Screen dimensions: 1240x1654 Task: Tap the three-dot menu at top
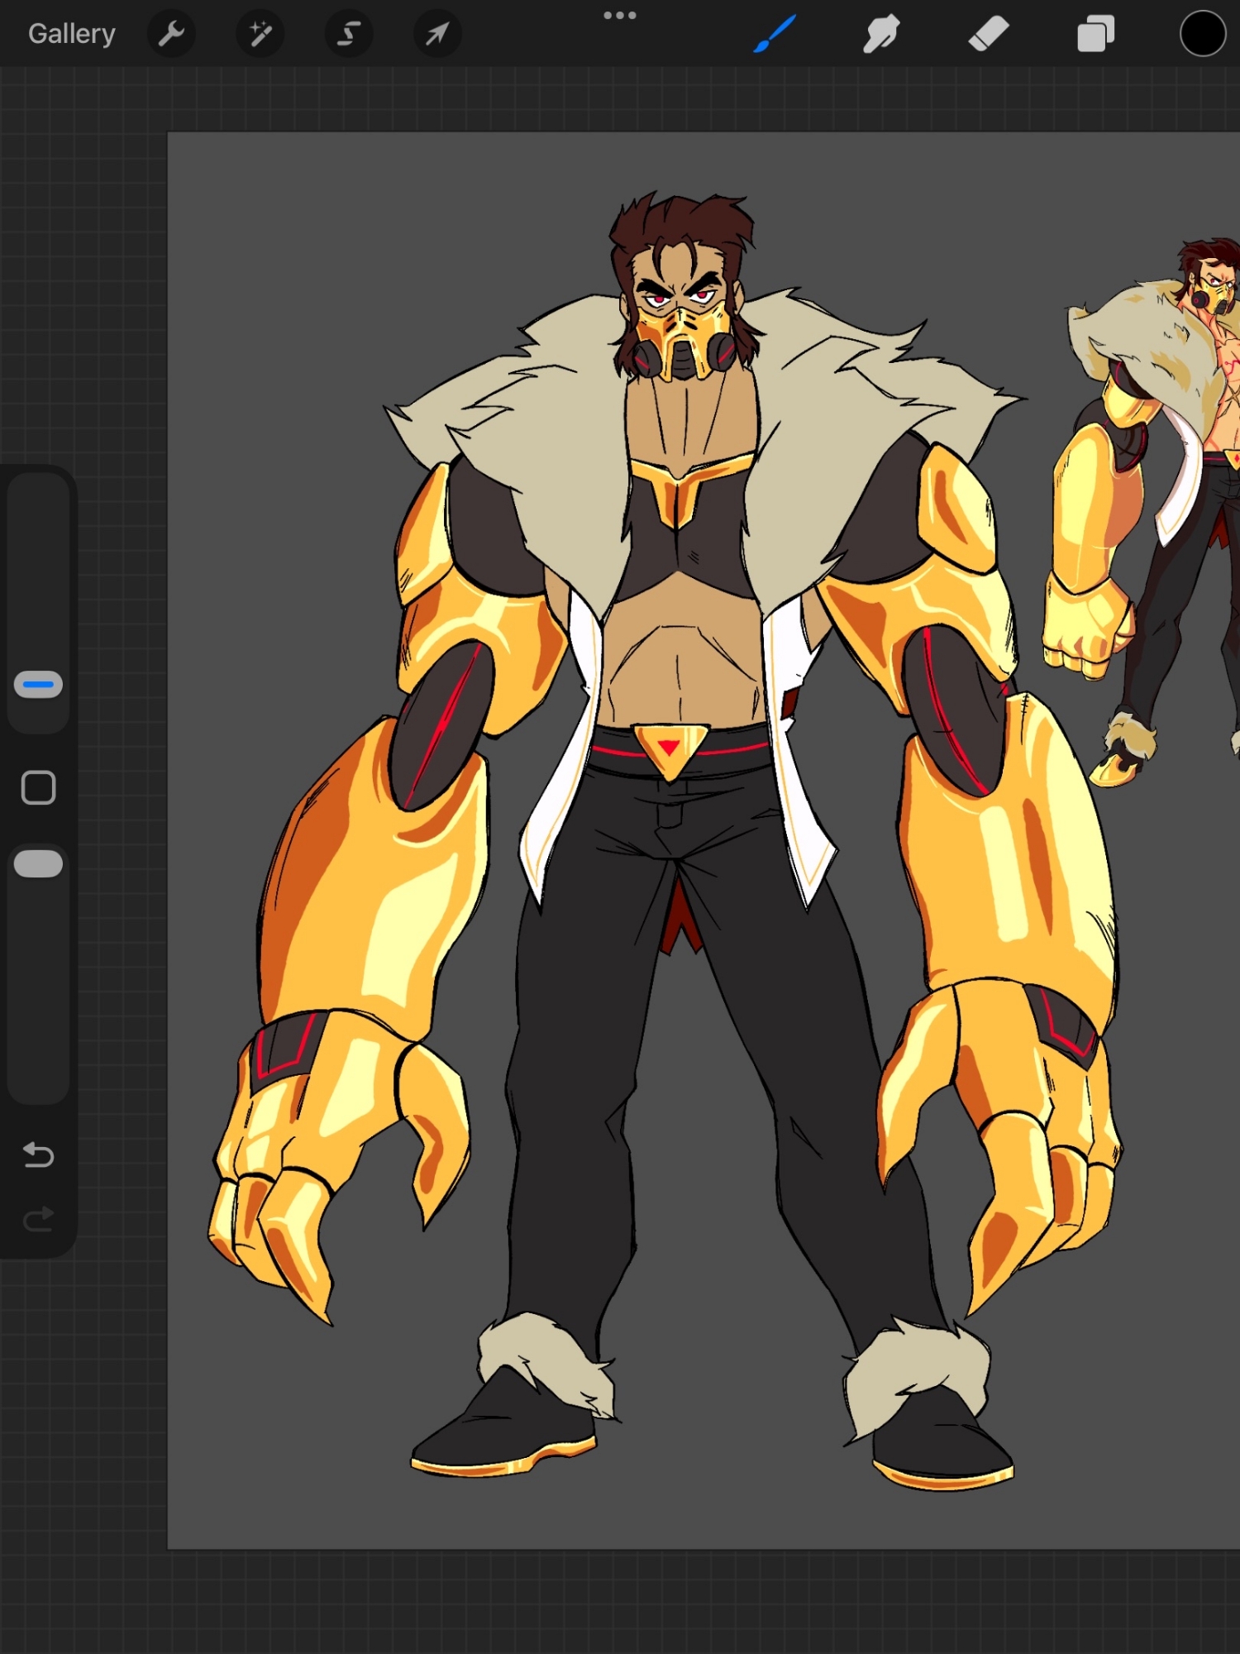619,15
